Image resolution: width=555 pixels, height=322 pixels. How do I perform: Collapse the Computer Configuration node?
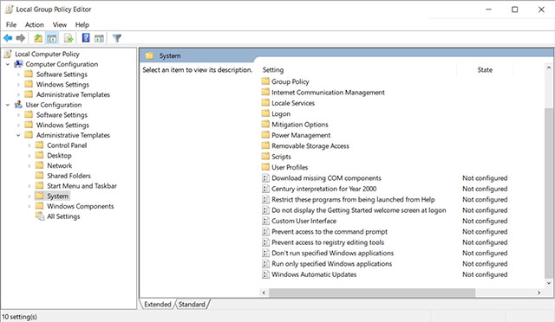coord(8,64)
